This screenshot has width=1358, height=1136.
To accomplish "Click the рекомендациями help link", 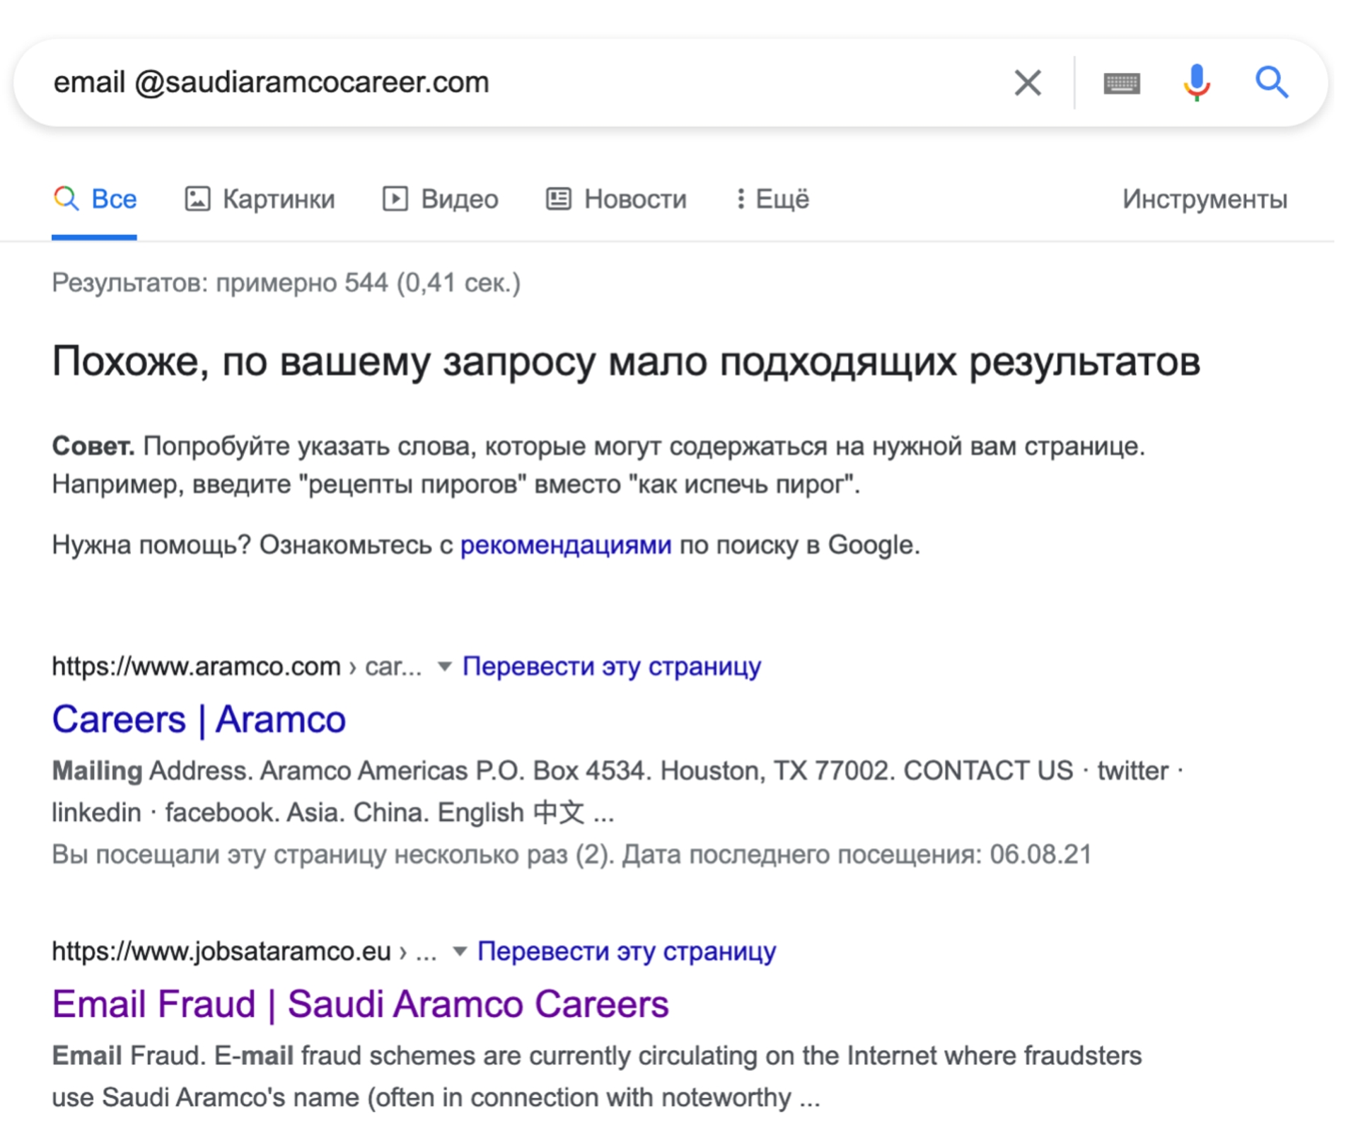I will pos(566,545).
